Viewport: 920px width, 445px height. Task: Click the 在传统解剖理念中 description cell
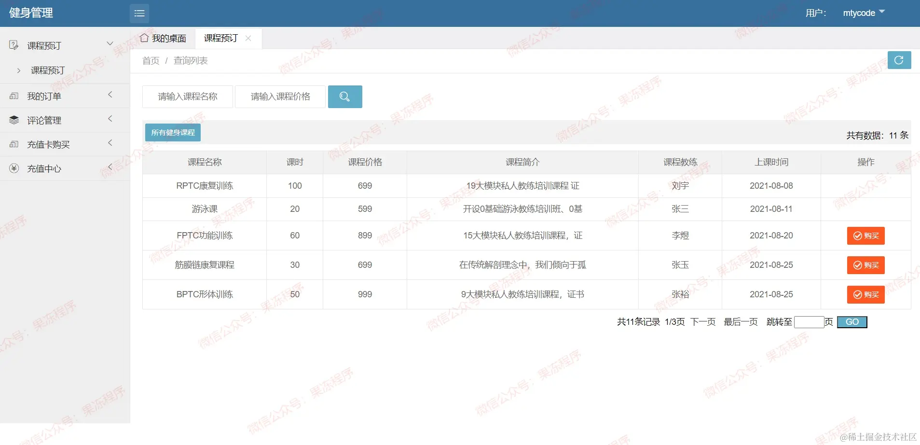(522, 265)
